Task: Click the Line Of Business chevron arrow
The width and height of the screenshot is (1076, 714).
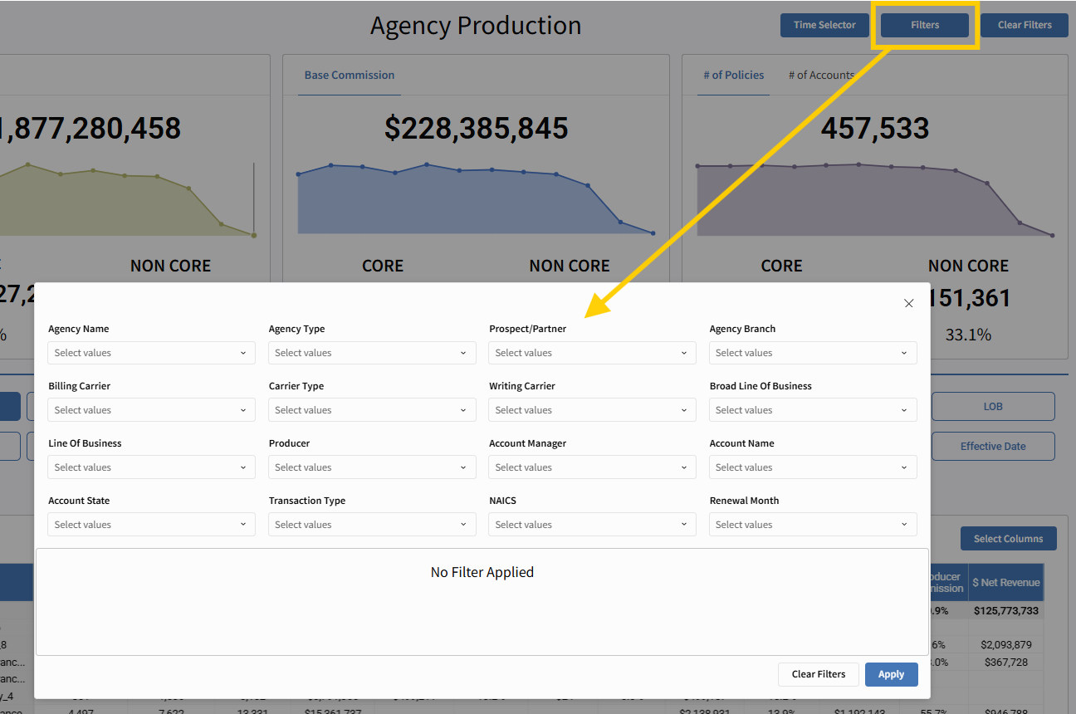Action: (243, 467)
